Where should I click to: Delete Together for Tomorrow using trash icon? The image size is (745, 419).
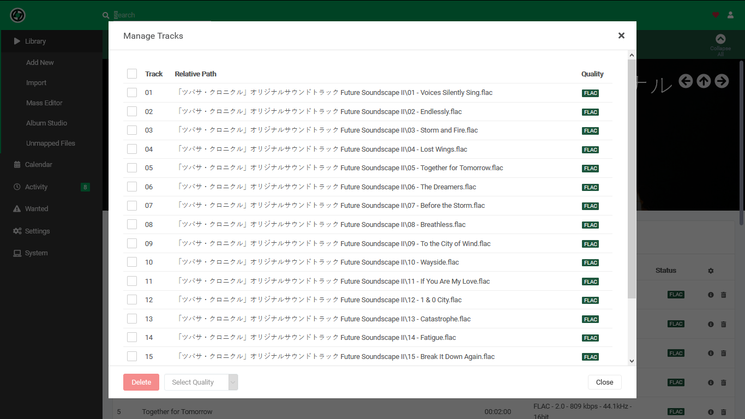pyautogui.click(x=724, y=411)
